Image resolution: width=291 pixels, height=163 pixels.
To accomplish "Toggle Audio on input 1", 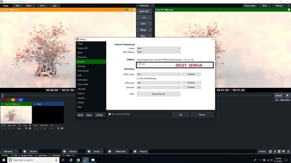I will tap(19, 128).
